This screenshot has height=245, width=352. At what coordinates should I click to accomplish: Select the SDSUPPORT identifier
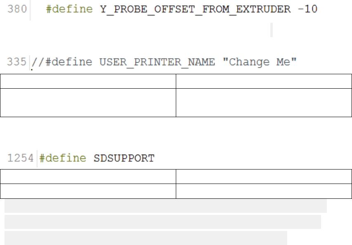(124, 158)
